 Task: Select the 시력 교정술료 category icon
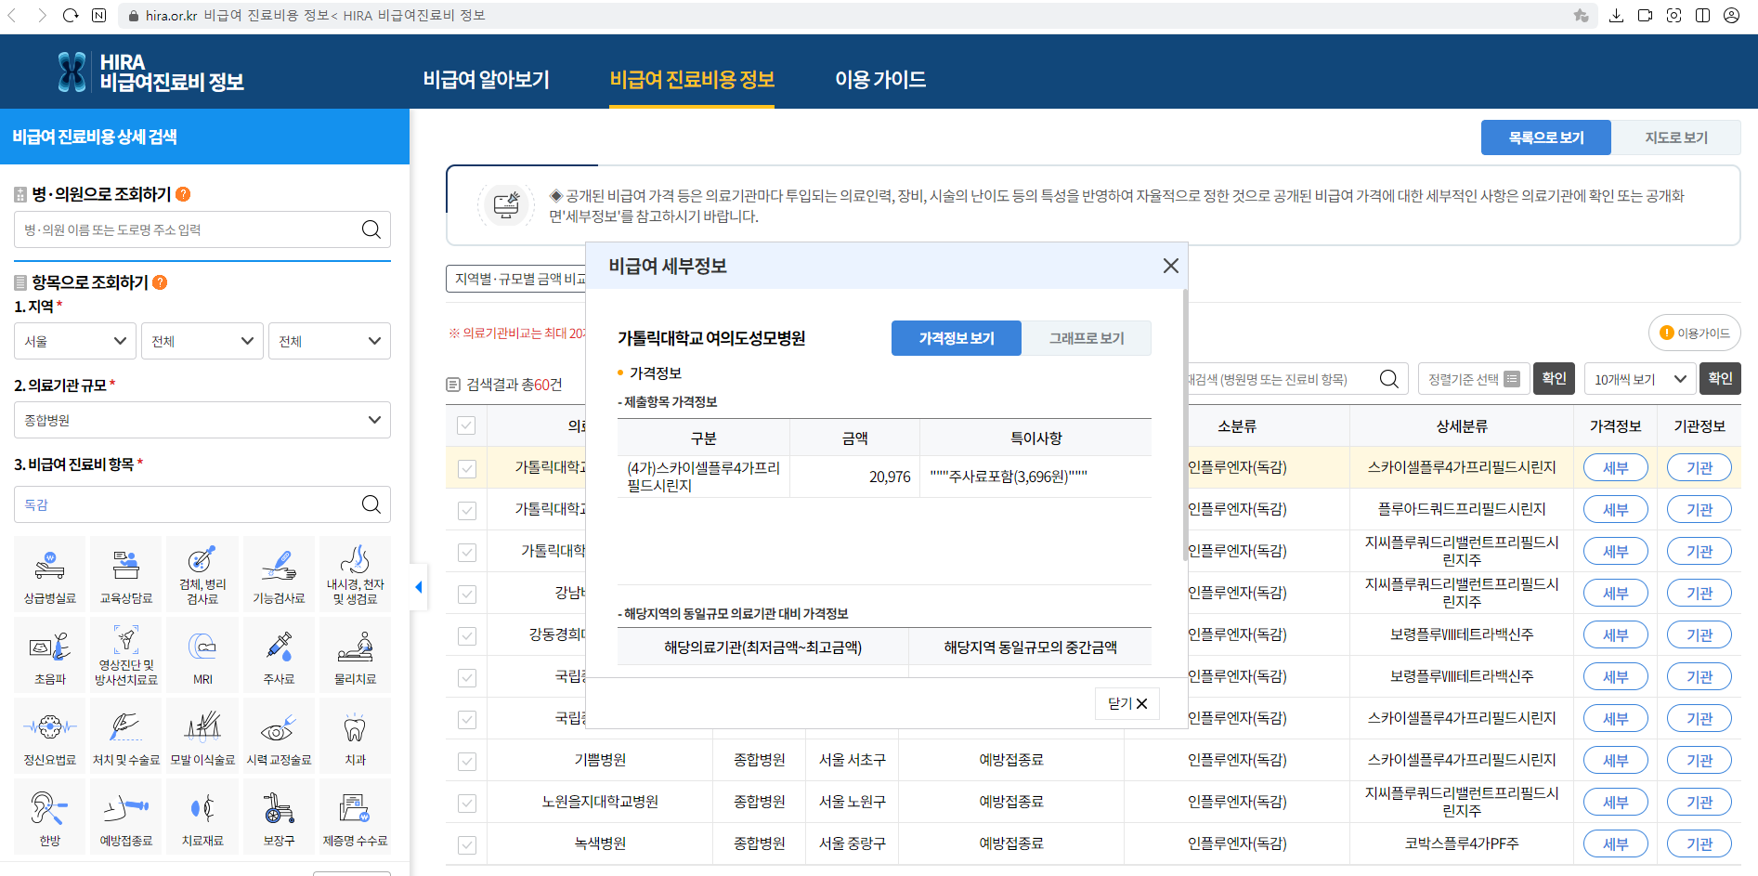(x=279, y=736)
